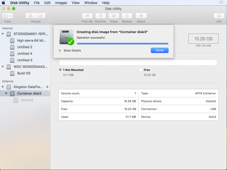Collapse the Kingston DataTraveler tree
This screenshot has height=170, width=227.
pyautogui.click(x=3, y=87)
